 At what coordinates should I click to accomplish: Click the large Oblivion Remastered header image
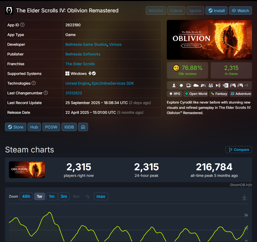209,40
